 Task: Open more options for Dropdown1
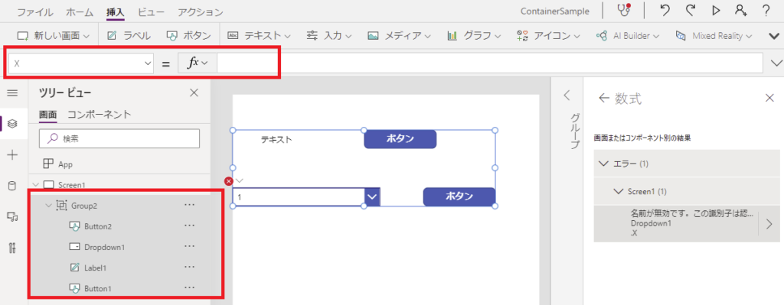[190, 247]
